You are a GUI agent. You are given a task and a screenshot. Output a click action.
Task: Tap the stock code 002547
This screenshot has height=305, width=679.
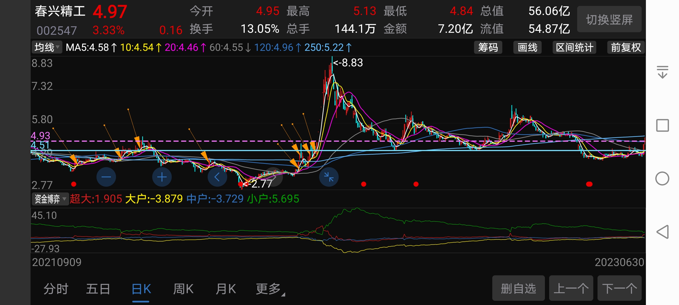57,30
